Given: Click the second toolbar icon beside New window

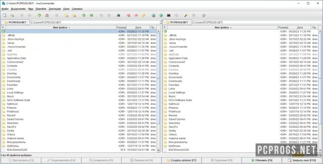Looking at the screenshot, I should (12, 15).
